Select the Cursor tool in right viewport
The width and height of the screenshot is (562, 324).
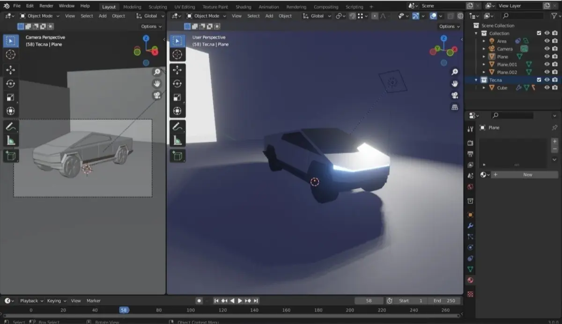[177, 54]
